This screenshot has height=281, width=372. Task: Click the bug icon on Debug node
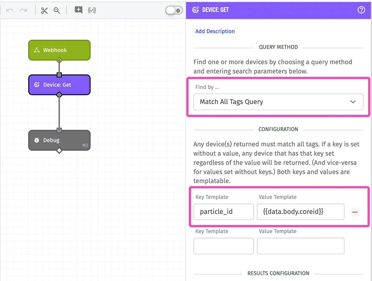[x=37, y=140]
